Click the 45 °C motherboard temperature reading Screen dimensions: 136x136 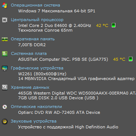(119, 59)
